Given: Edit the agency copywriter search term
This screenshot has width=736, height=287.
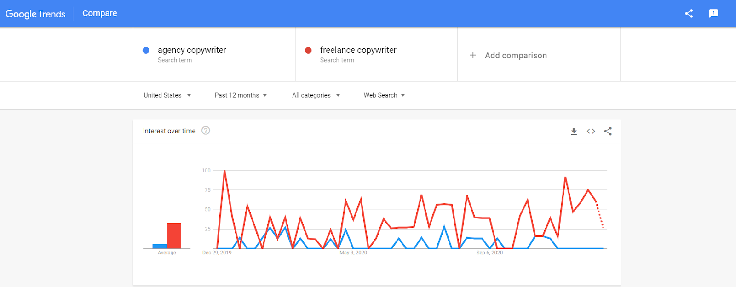Looking at the screenshot, I should [x=192, y=50].
